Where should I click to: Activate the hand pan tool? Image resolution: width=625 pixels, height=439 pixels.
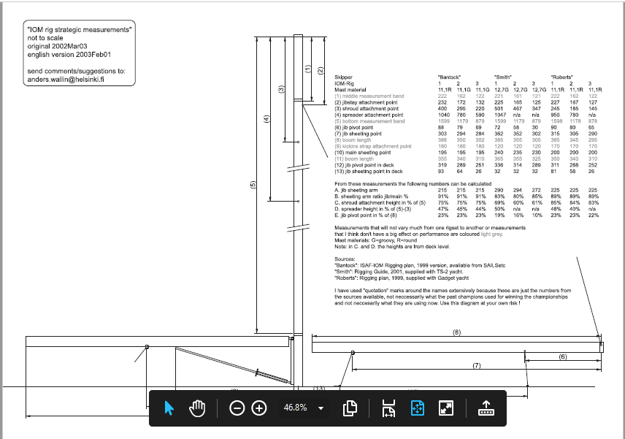point(196,408)
